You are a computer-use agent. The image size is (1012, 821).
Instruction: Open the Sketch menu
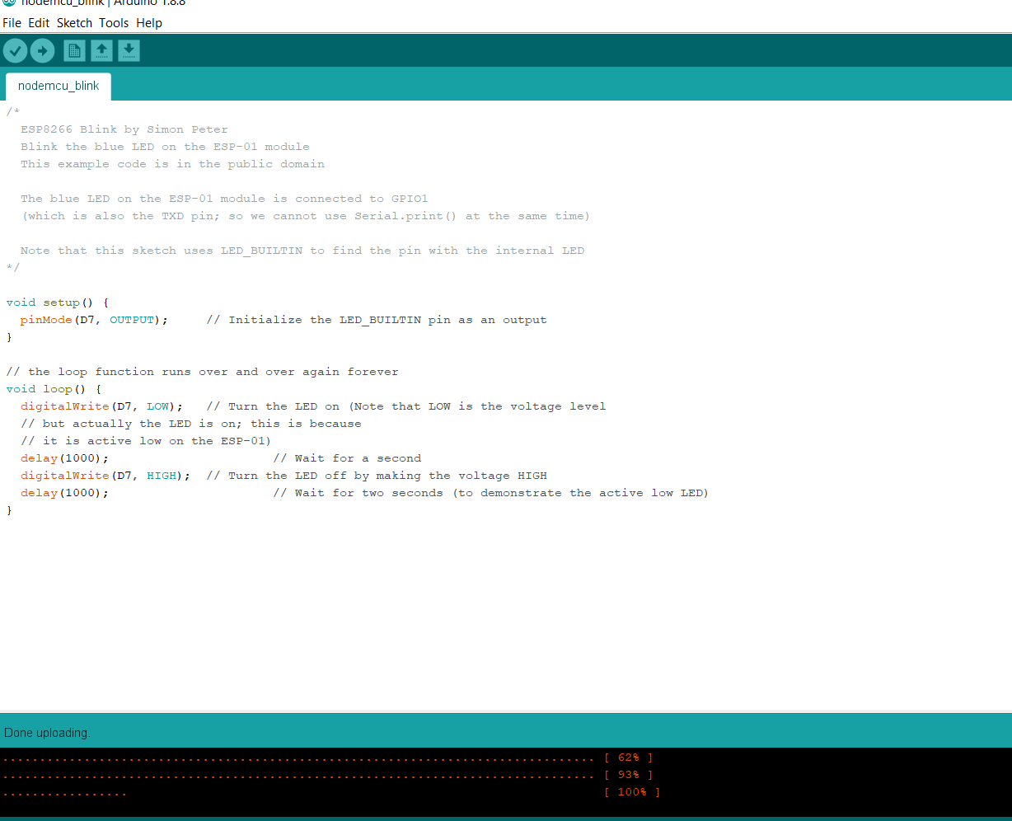pos(74,23)
